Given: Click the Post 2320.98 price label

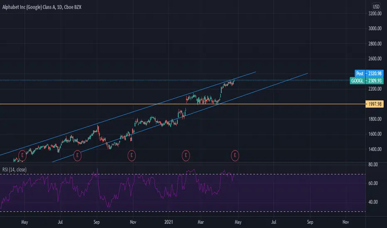Looking at the screenshot, I should click(x=369, y=73).
